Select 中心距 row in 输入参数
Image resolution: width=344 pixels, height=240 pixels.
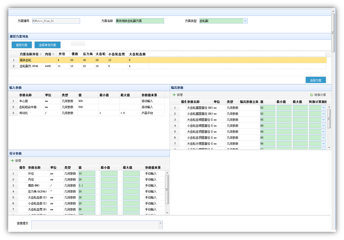tap(87, 101)
